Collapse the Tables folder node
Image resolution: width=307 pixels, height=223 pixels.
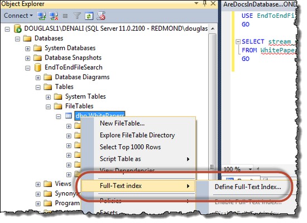[38, 87]
